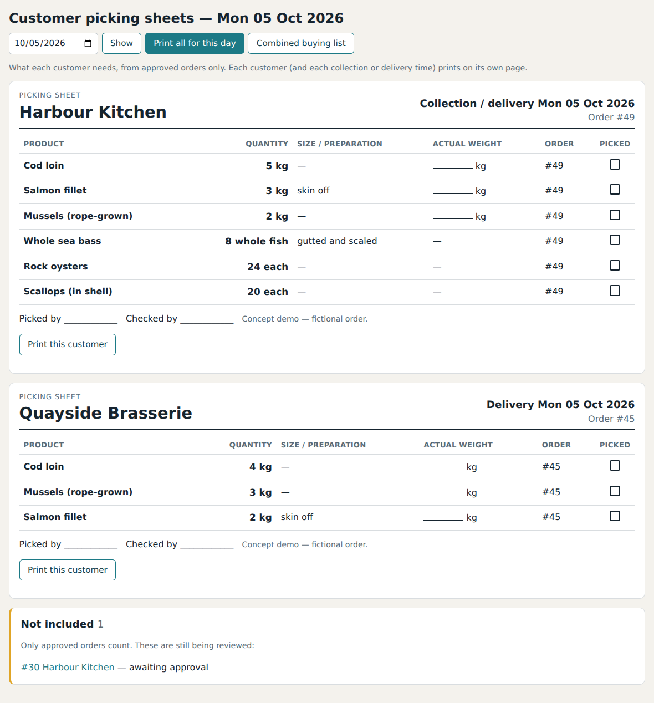Click 'Collection / delivery Mon 05 Oct 2026' text

click(527, 103)
